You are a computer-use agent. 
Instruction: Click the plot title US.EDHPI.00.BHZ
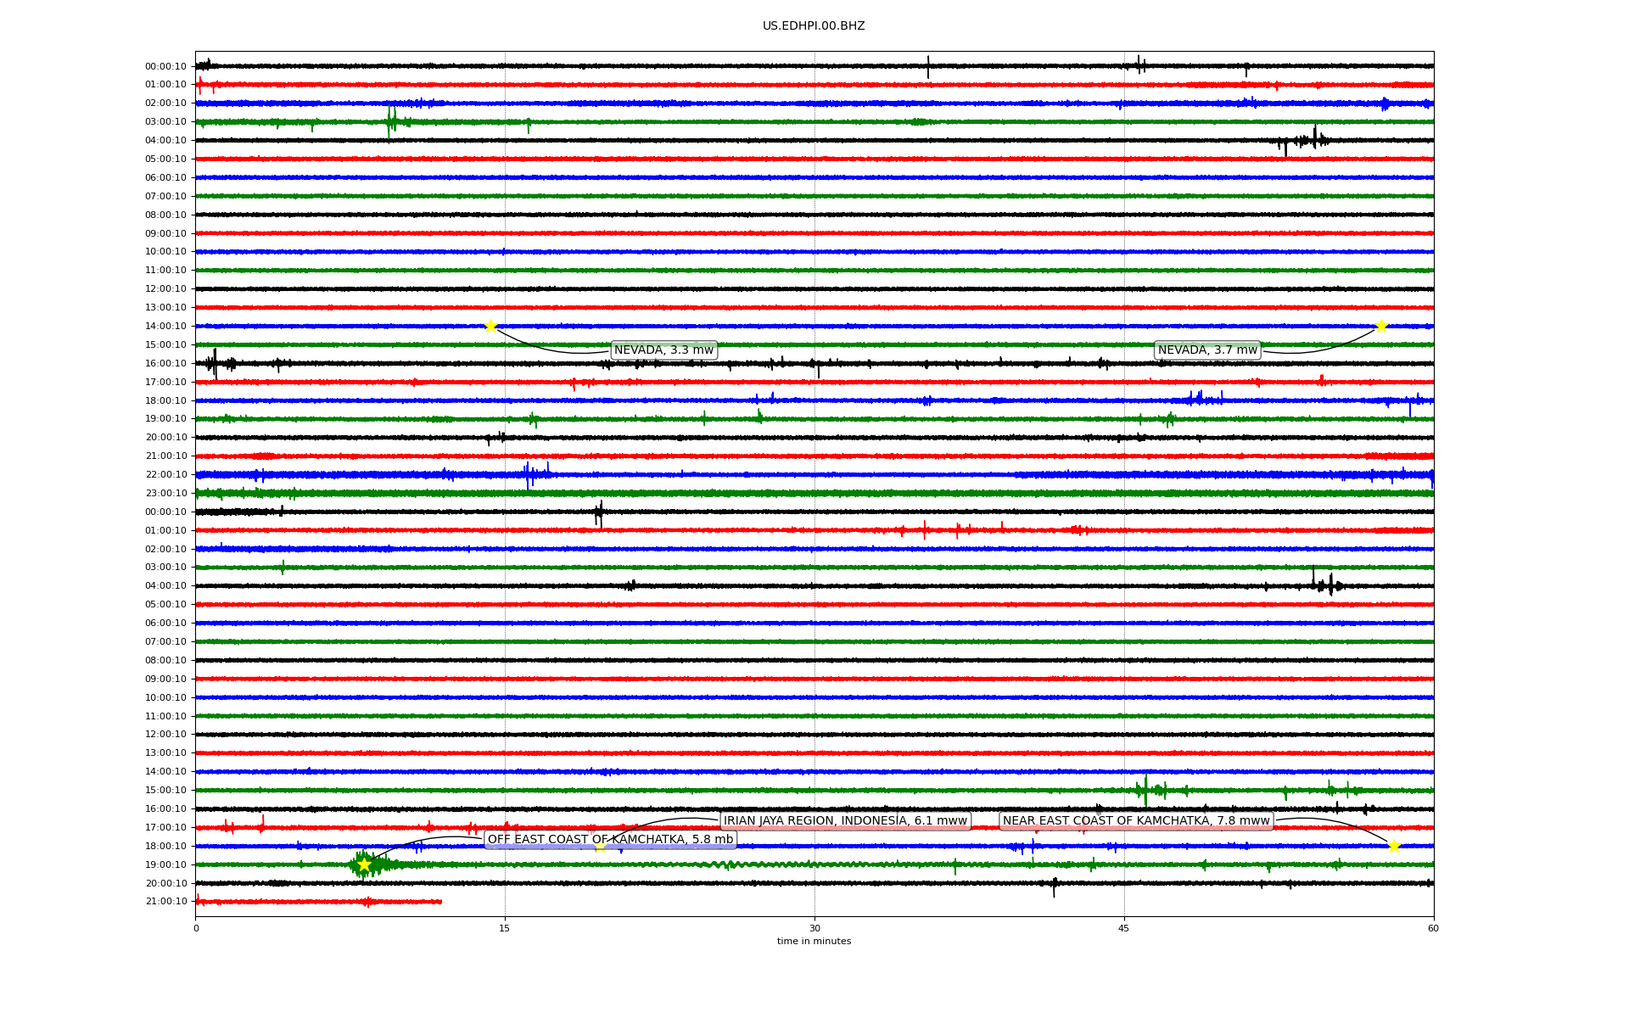click(x=814, y=26)
